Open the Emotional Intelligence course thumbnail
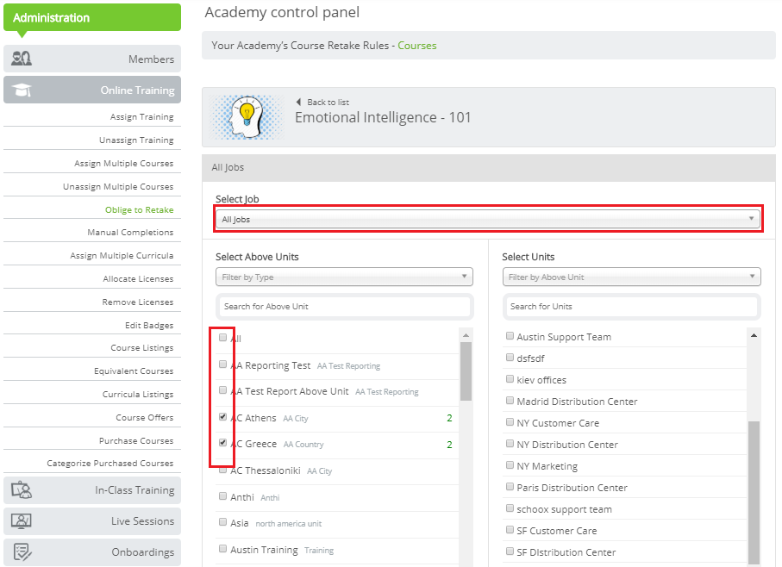The height and width of the screenshot is (567, 782). pos(247,117)
